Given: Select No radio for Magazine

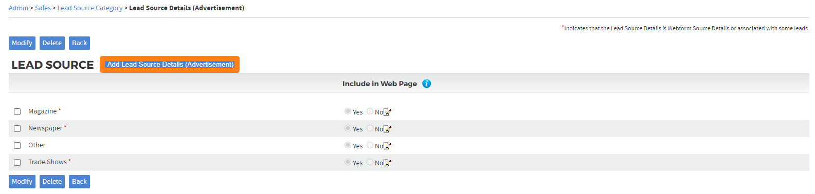Looking at the screenshot, I should [370, 111].
